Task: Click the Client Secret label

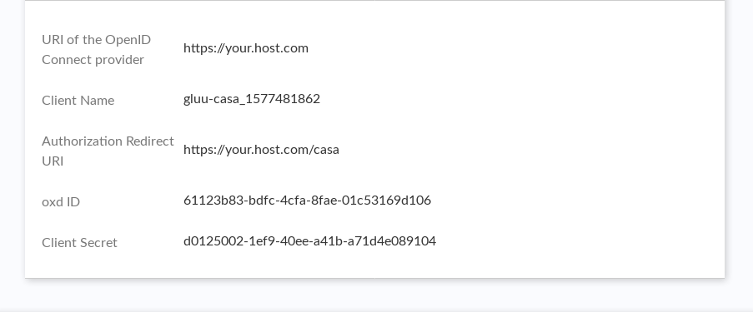Action: pyautogui.click(x=80, y=242)
